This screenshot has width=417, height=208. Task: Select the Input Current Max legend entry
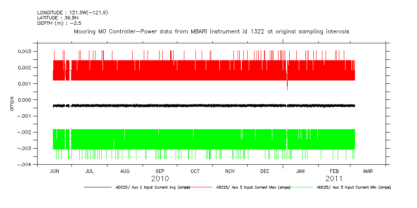(x=253, y=187)
